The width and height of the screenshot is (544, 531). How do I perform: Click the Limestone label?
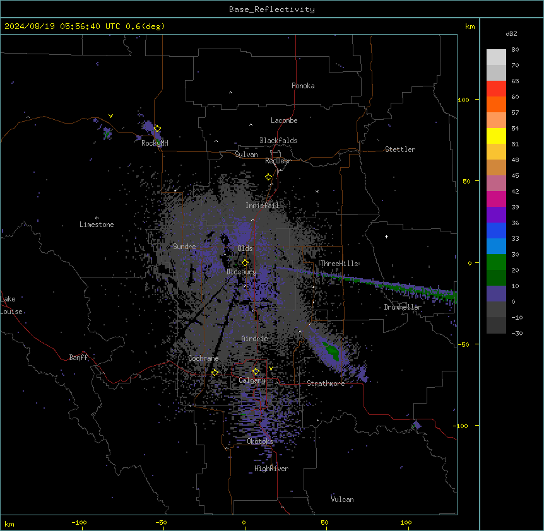pyautogui.click(x=97, y=225)
